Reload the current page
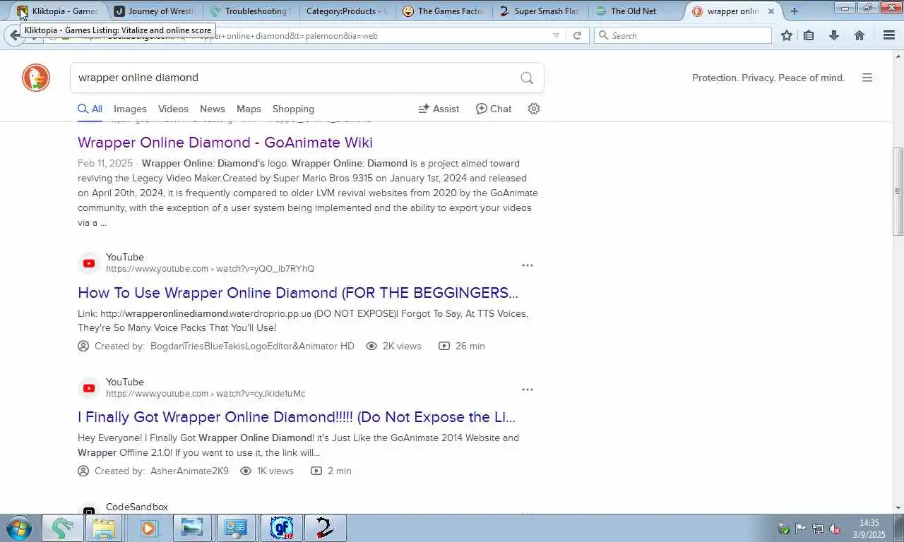The image size is (904, 542). 577,35
